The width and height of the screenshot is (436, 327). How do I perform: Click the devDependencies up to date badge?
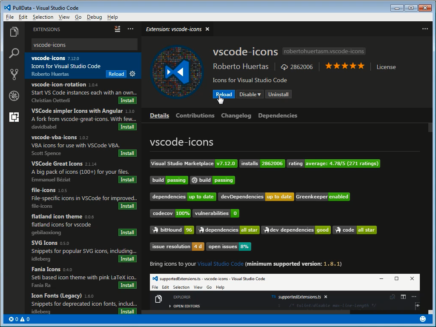point(256,197)
